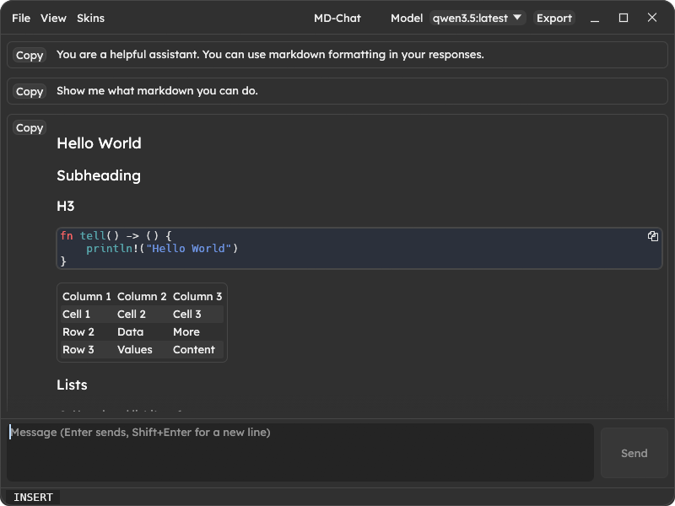Viewport: 675px width, 506px height.
Task: Click the 'Model' label in the title bar
Action: click(407, 18)
